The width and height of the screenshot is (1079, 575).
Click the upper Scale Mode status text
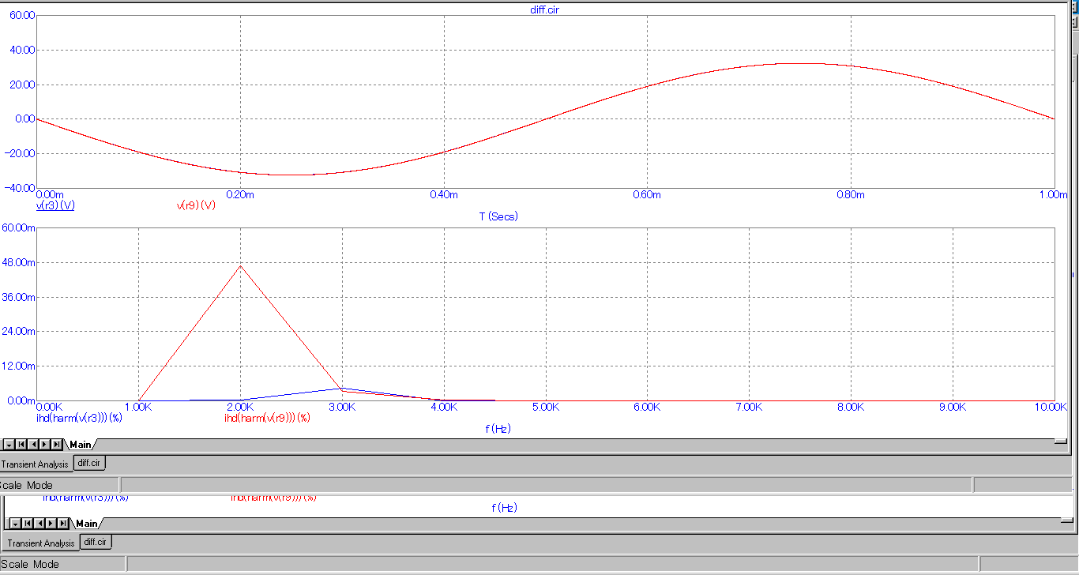coord(26,485)
